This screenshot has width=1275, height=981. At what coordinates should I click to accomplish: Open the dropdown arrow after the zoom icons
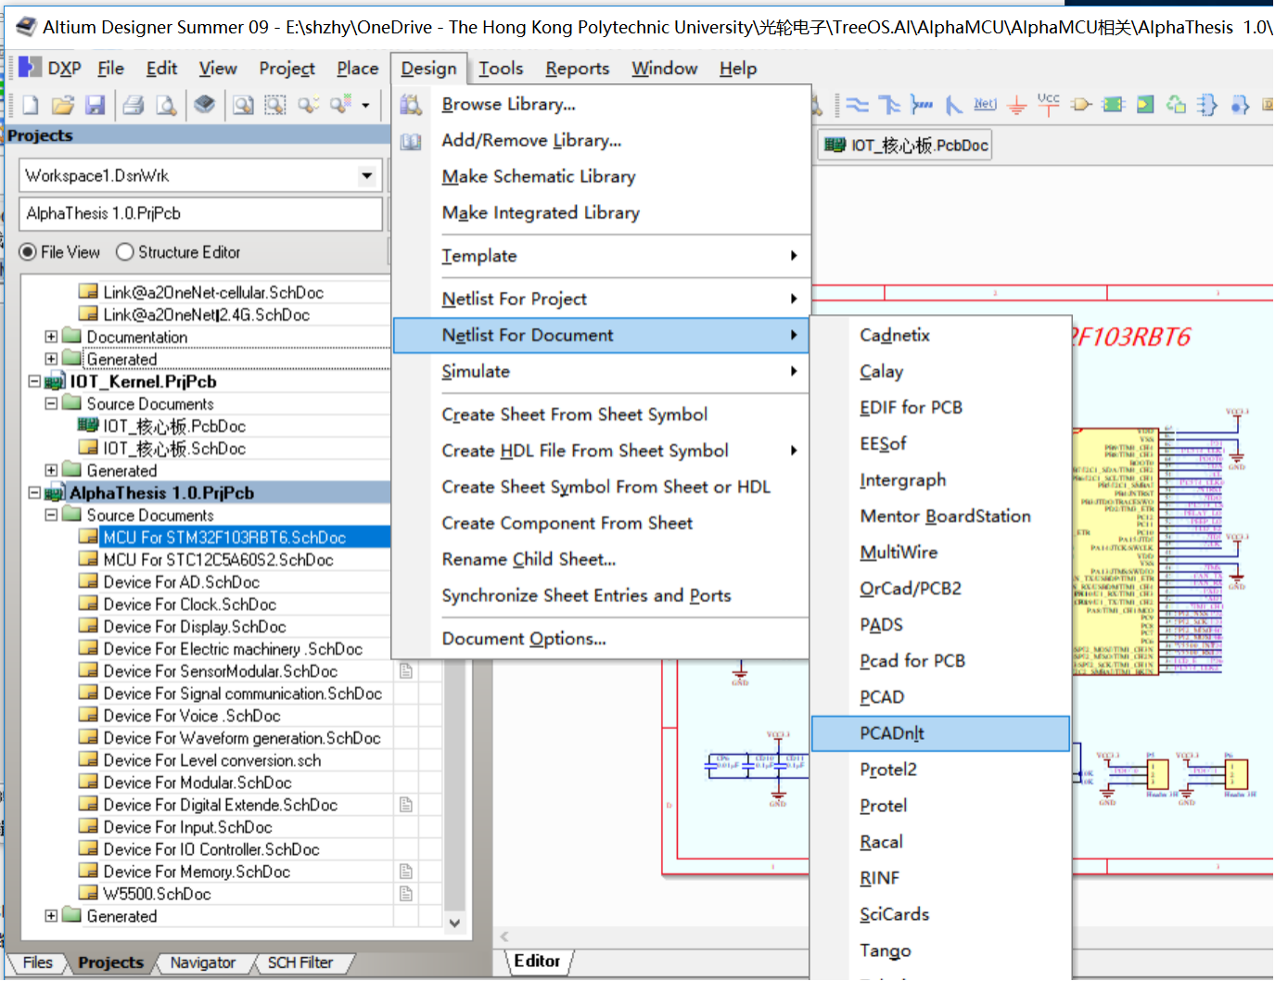tap(365, 106)
